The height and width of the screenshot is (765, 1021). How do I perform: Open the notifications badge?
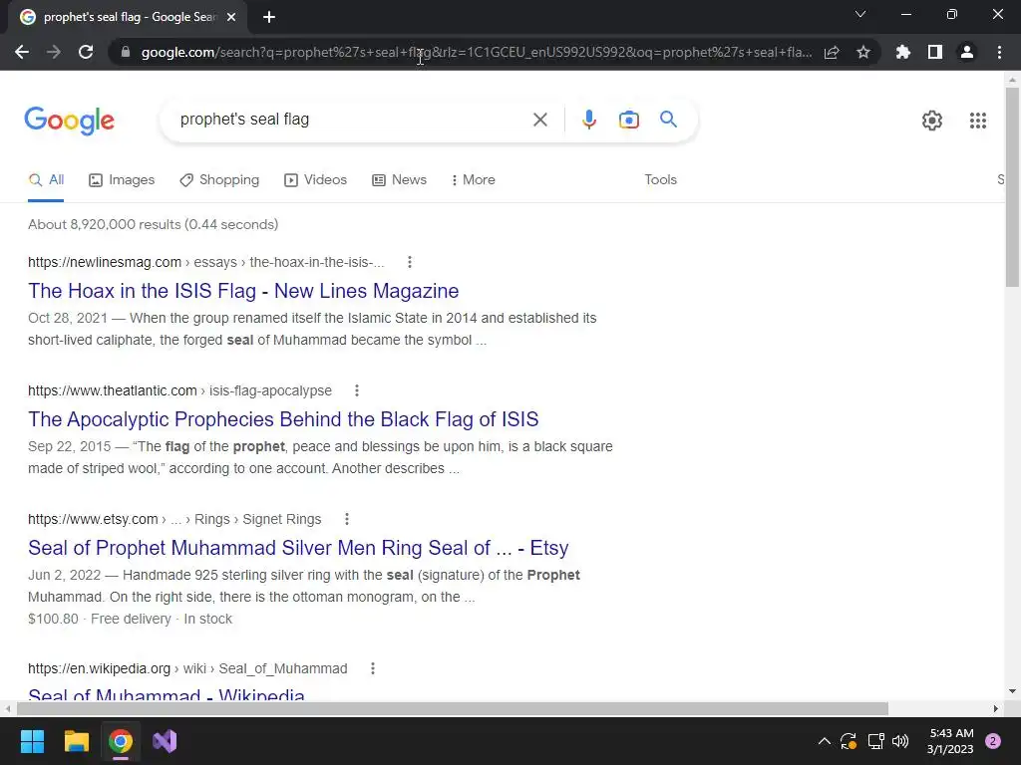point(993,741)
